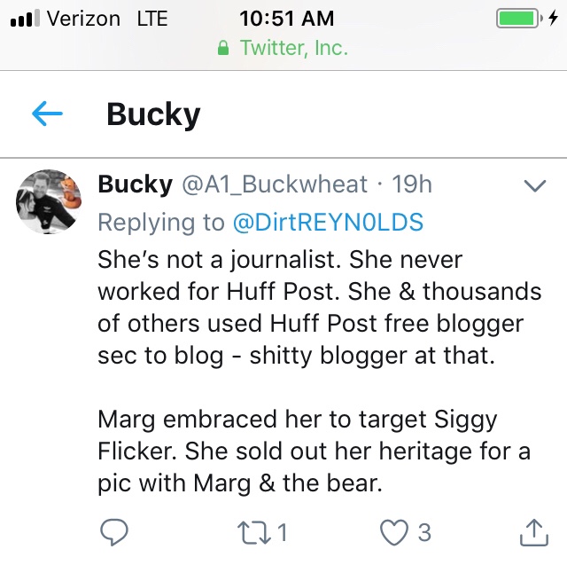
Task: Reply to Bucky's tweet via speech bubble
Action: coord(114,532)
